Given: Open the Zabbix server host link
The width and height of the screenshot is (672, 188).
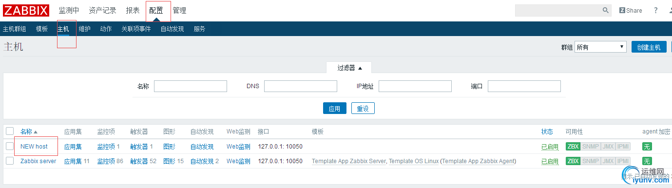Looking at the screenshot, I should click(x=38, y=161).
